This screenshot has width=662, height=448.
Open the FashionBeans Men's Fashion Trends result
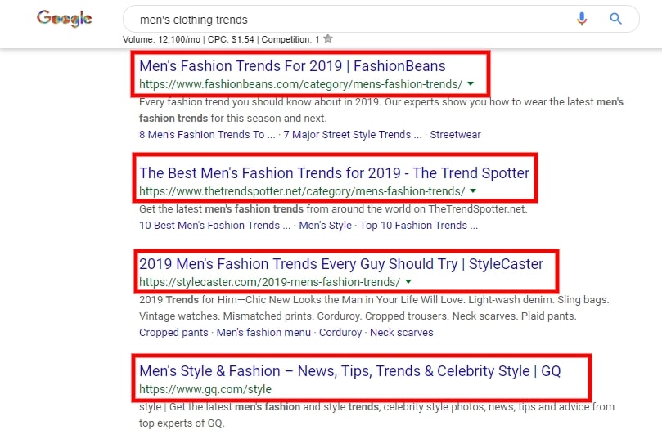292,65
